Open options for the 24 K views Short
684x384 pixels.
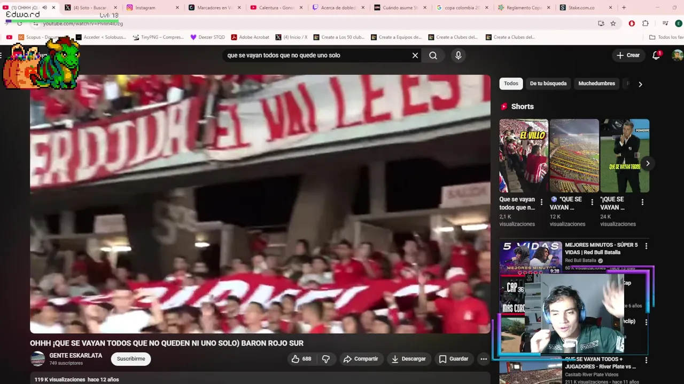click(x=642, y=202)
